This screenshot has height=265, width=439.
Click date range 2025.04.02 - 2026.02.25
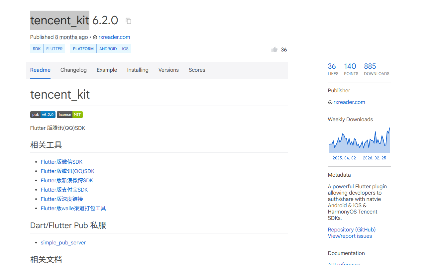[x=359, y=158]
